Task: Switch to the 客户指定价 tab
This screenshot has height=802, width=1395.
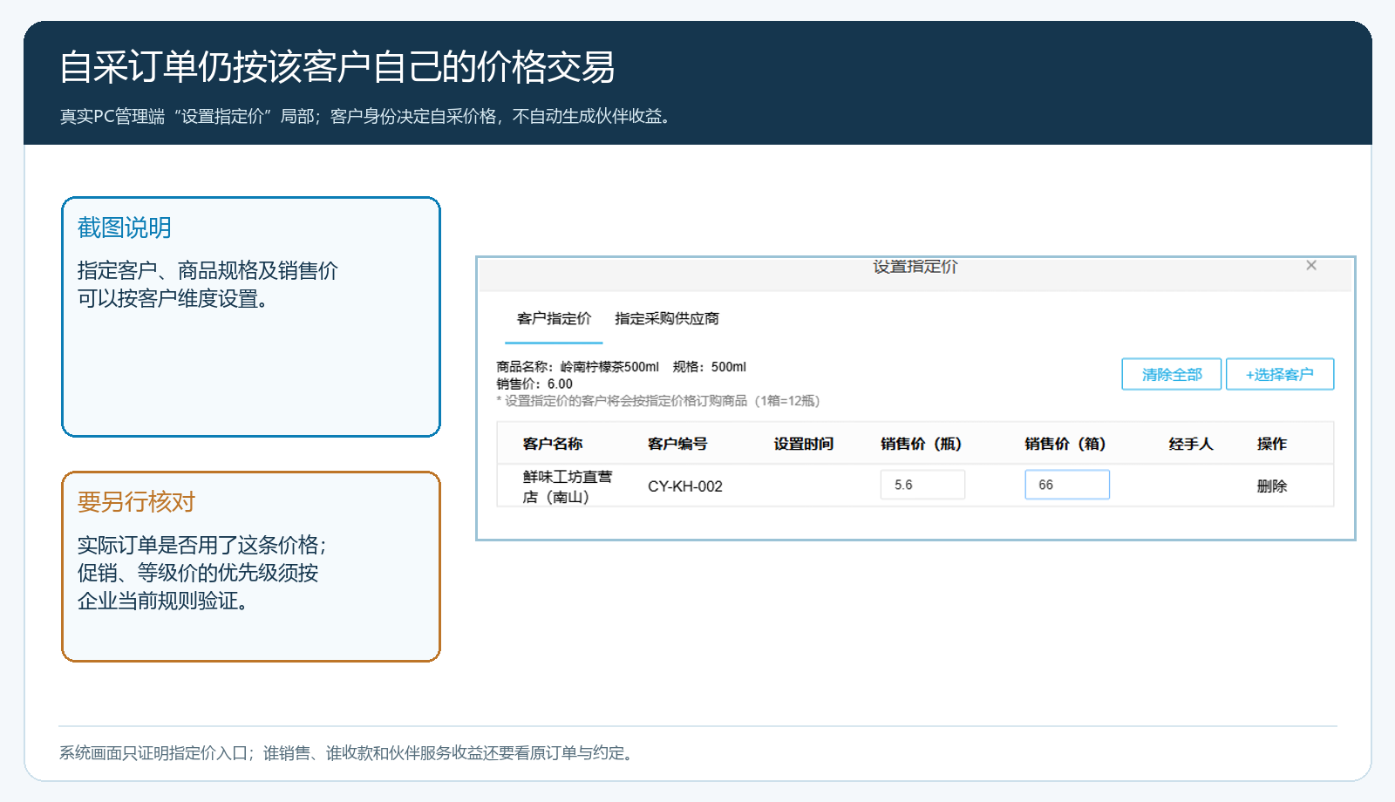Action: coord(554,318)
